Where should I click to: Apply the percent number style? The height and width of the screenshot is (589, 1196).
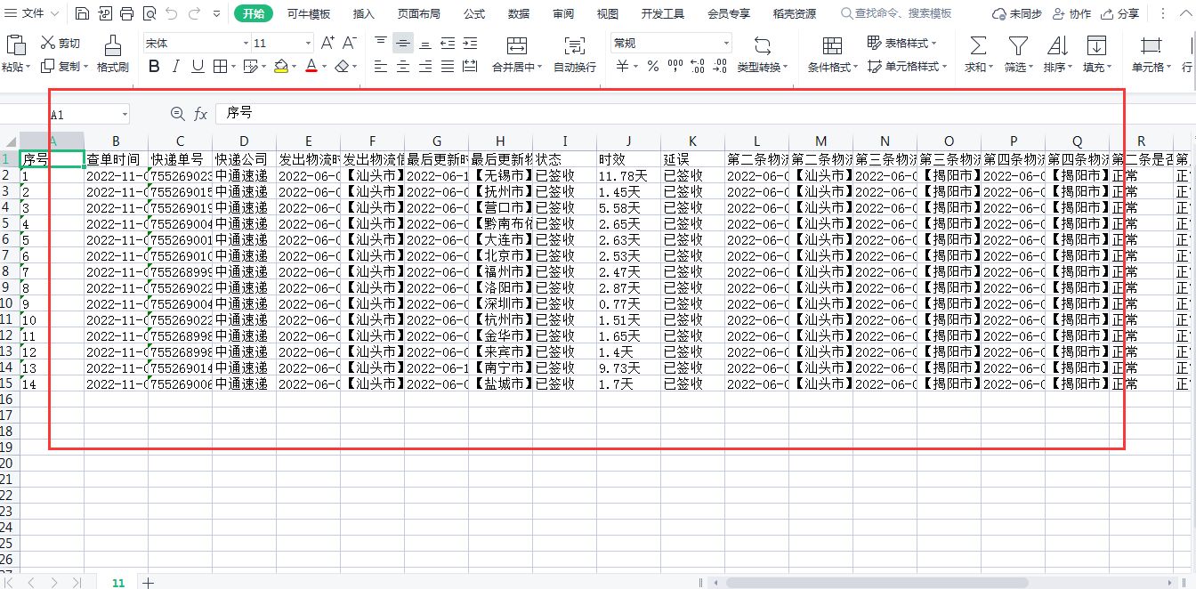tap(653, 67)
